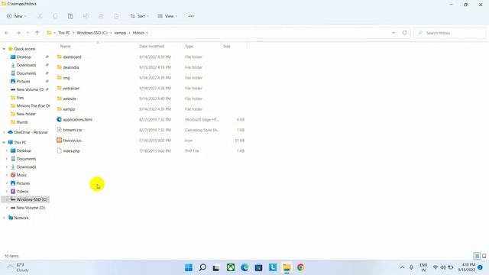The width and height of the screenshot is (489, 275).
Task: Open New Volume (D:) under This PC
Action: pos(31,208)
